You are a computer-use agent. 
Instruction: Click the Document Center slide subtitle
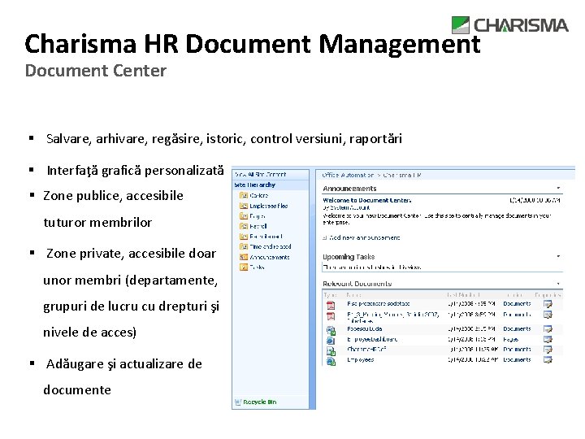coord(96,71)
